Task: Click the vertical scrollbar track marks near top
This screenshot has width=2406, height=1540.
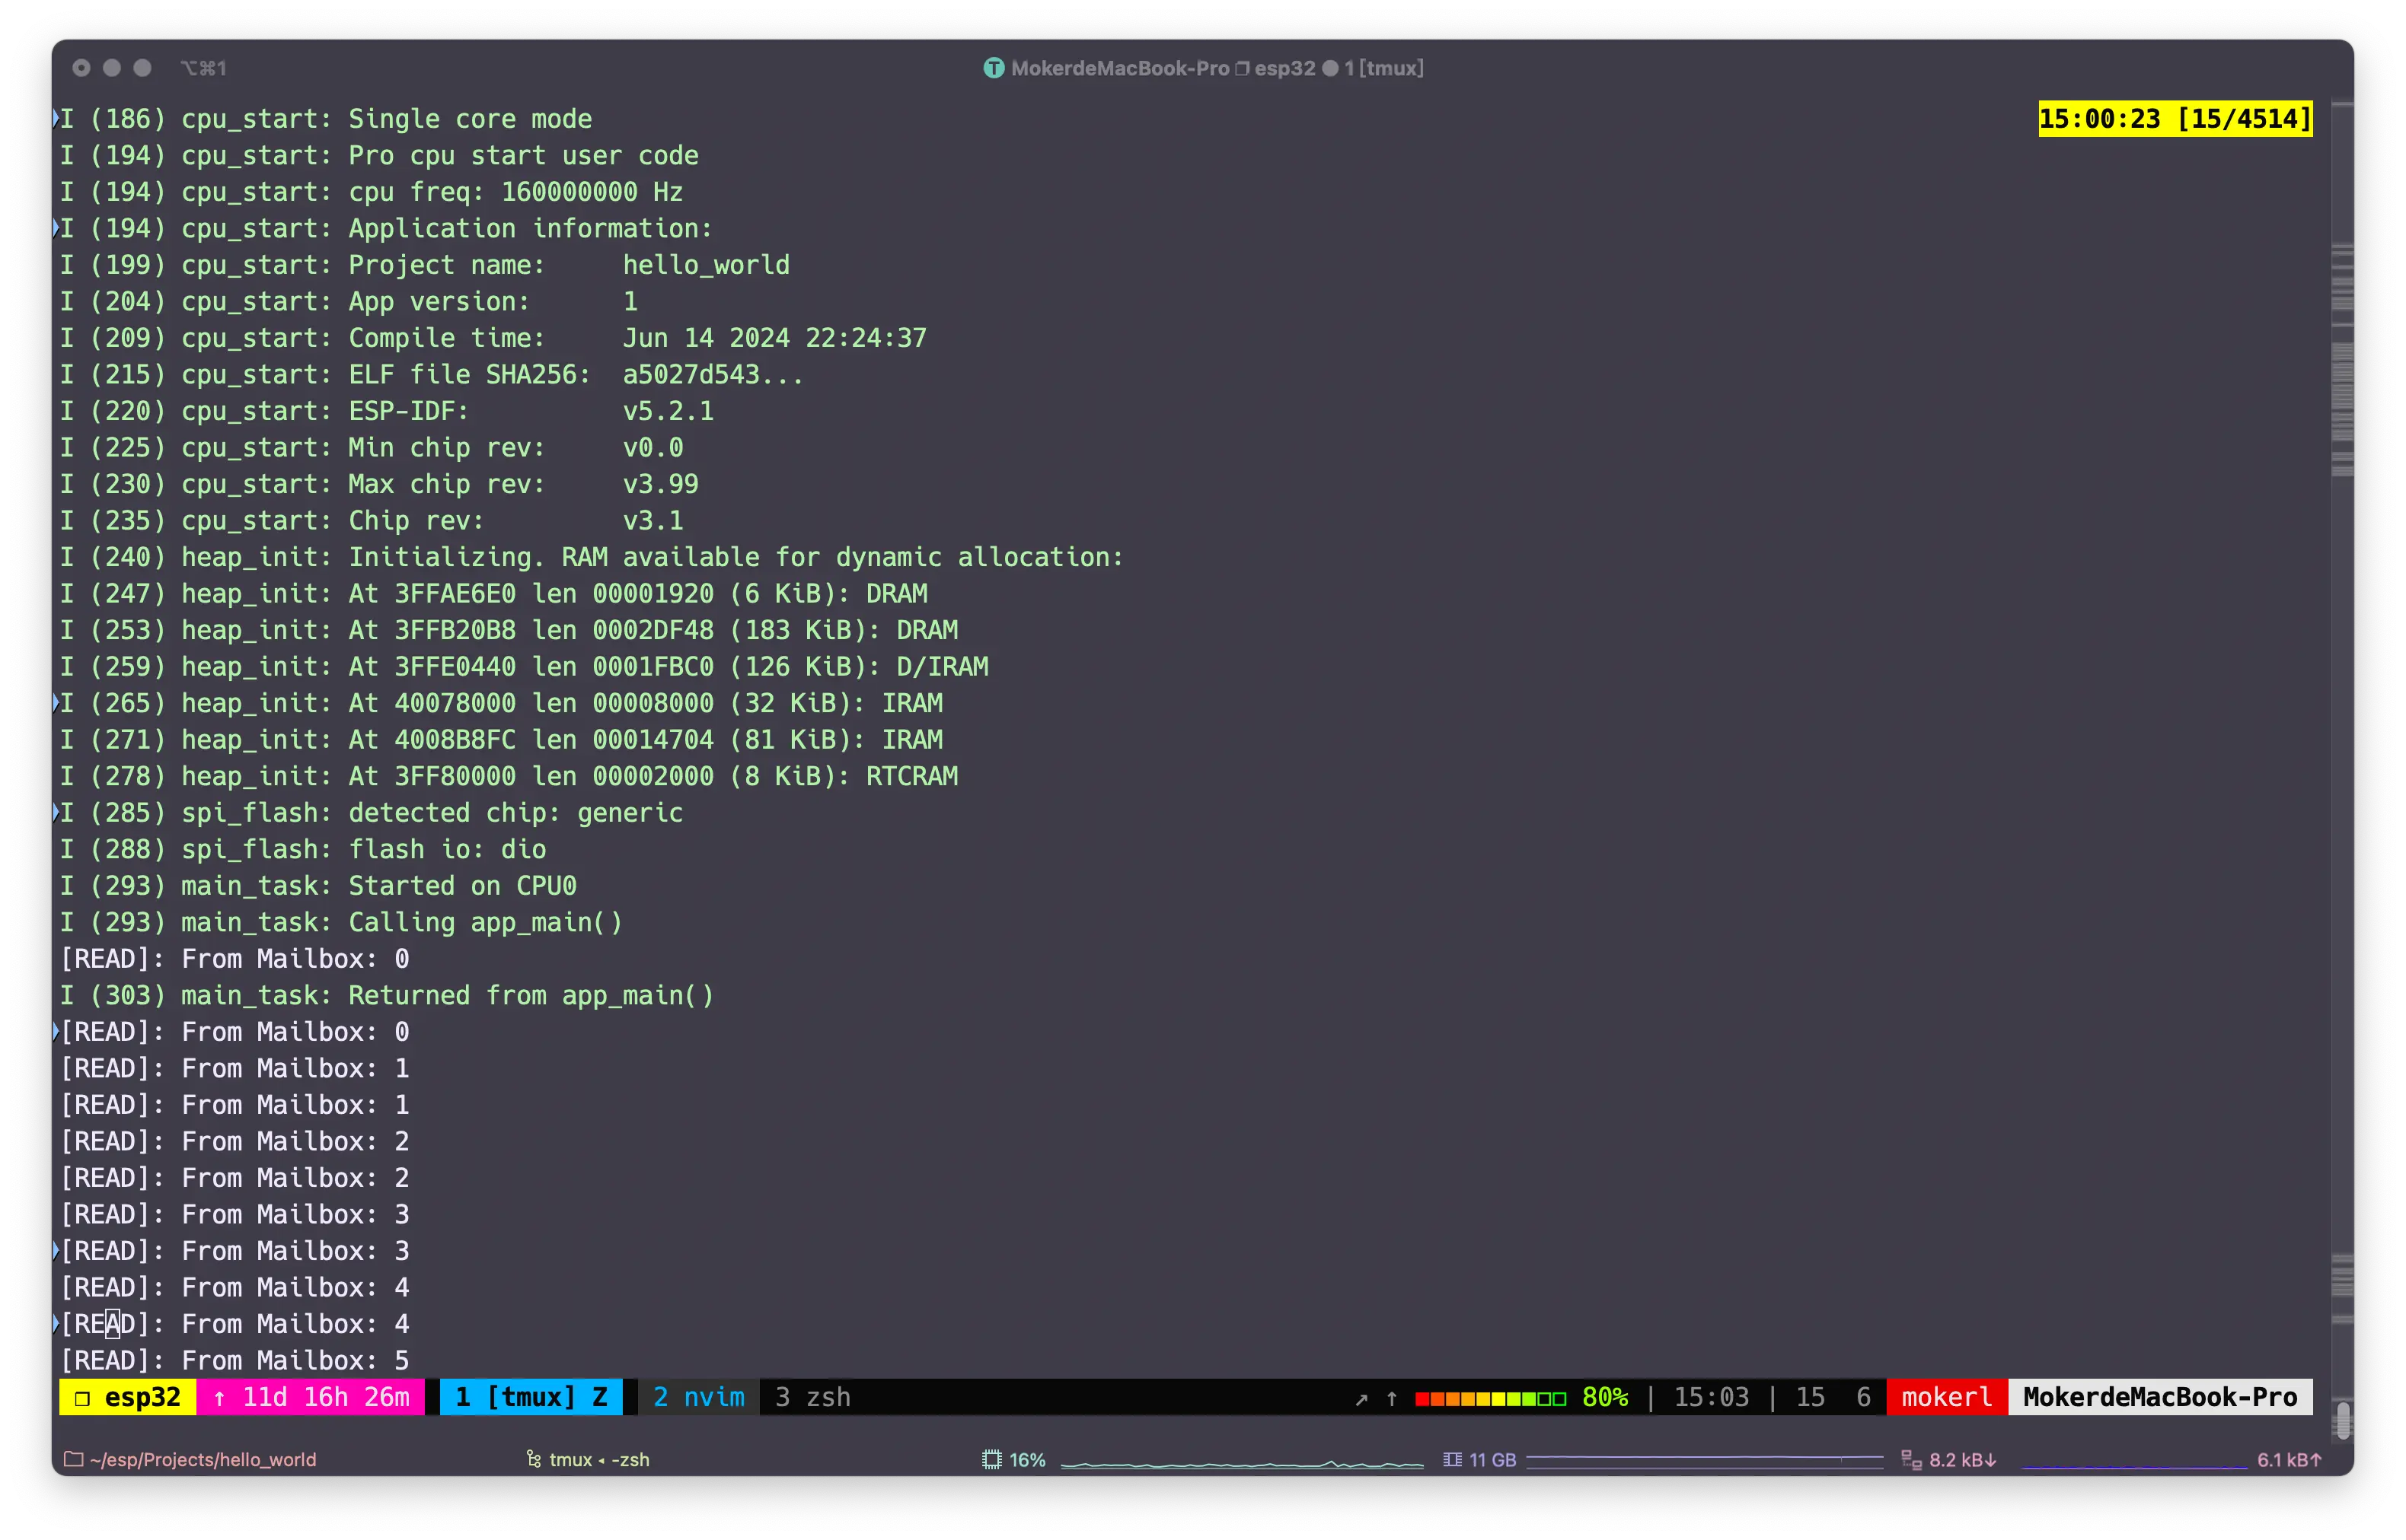Action: coord(2342,360)
